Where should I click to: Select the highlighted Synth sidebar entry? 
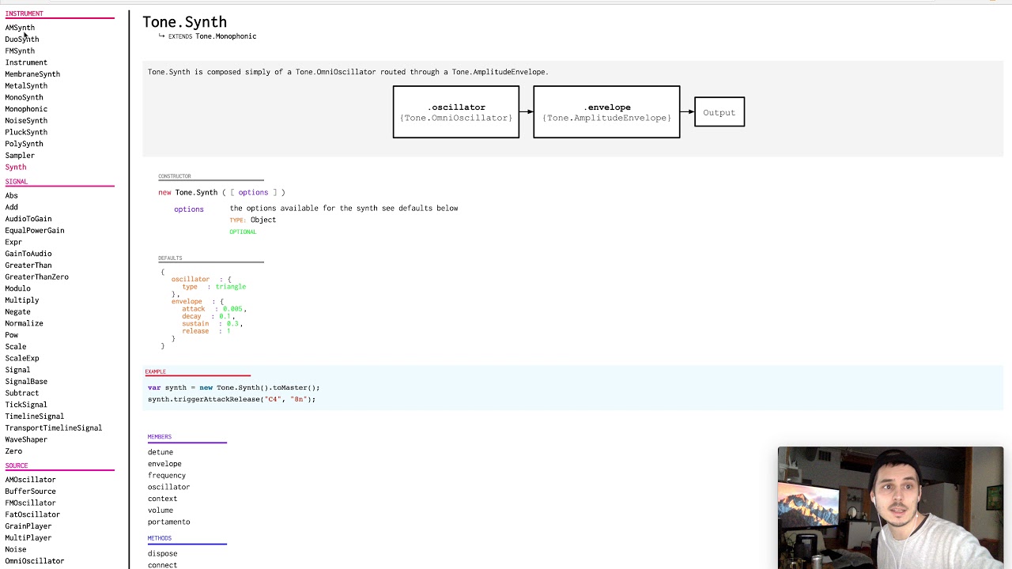coord(15,168)
